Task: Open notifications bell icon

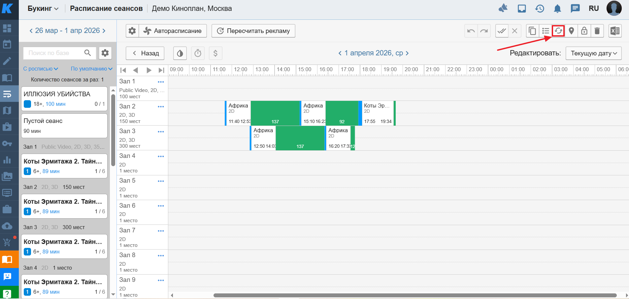Action: 557,9
